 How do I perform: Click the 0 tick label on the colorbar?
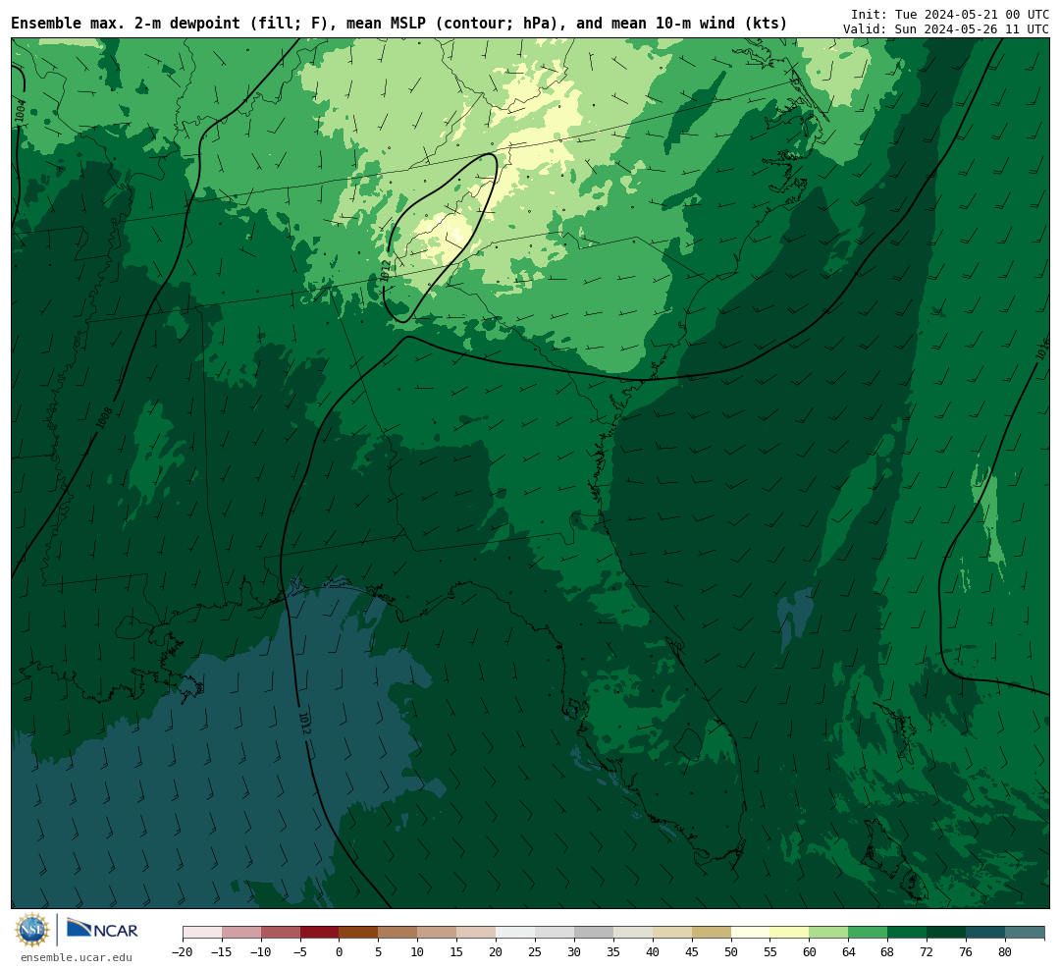click(x=340, y=951)
